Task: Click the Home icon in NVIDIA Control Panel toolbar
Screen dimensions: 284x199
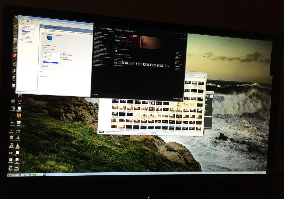Action: coord(32,22)
